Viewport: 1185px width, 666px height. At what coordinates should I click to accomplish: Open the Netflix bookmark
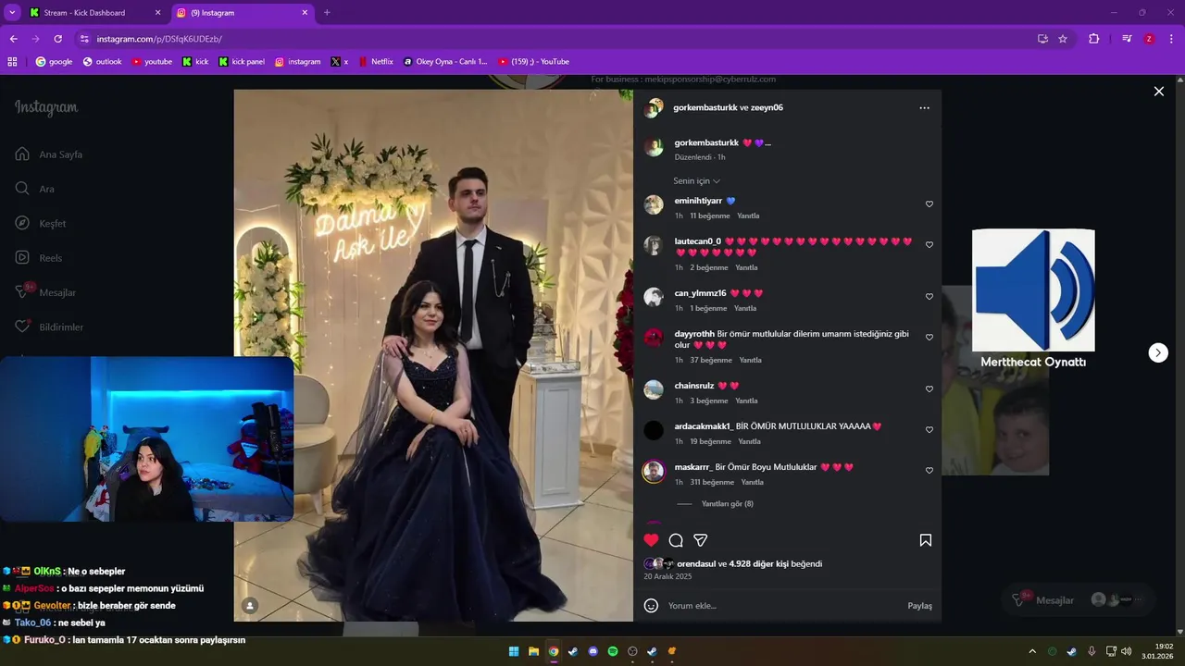coord(376,62)
